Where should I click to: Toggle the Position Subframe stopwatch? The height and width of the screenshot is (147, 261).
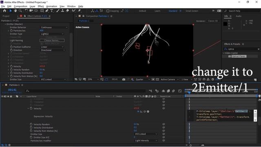click(x=11, y=47)
